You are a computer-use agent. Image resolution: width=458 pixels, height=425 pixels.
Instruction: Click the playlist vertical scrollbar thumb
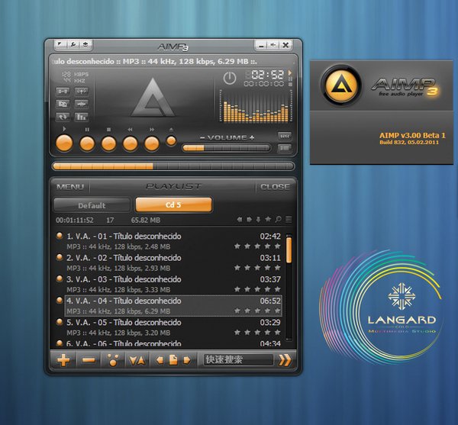[289, 250]
